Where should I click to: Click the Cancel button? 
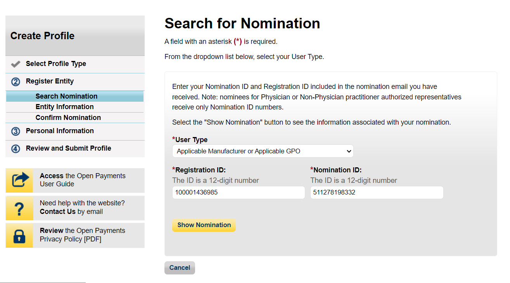click(x=180, y=268)
